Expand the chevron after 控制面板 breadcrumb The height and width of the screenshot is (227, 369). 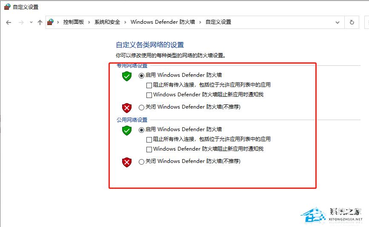[x=89, y=22]
